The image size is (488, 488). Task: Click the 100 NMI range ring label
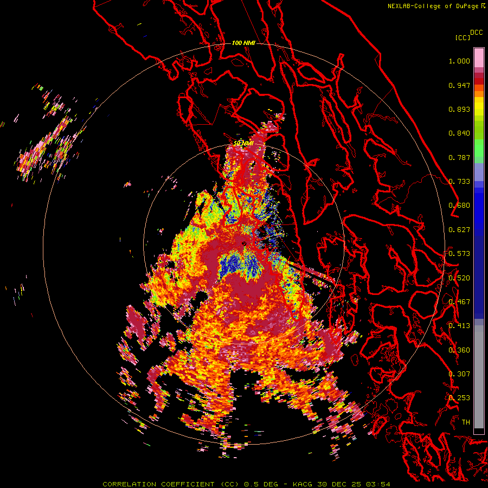(243, 43)
